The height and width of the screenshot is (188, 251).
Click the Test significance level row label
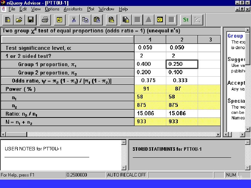68,48
